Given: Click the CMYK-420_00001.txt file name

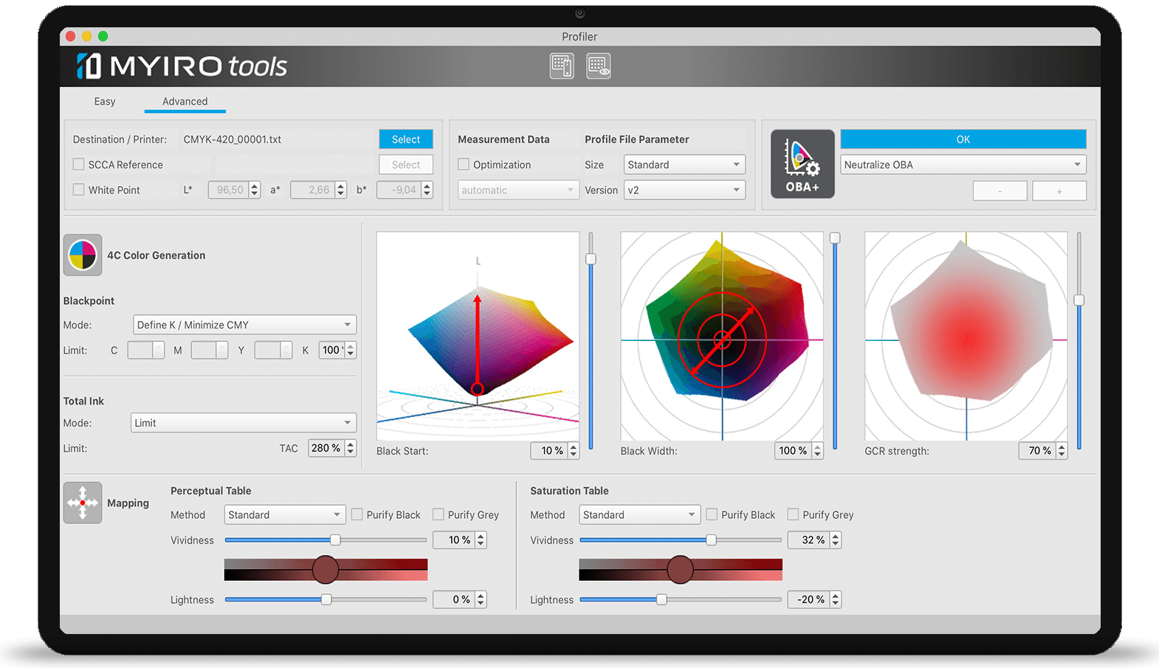Looking at the screenshot, I should pos(233,140).
